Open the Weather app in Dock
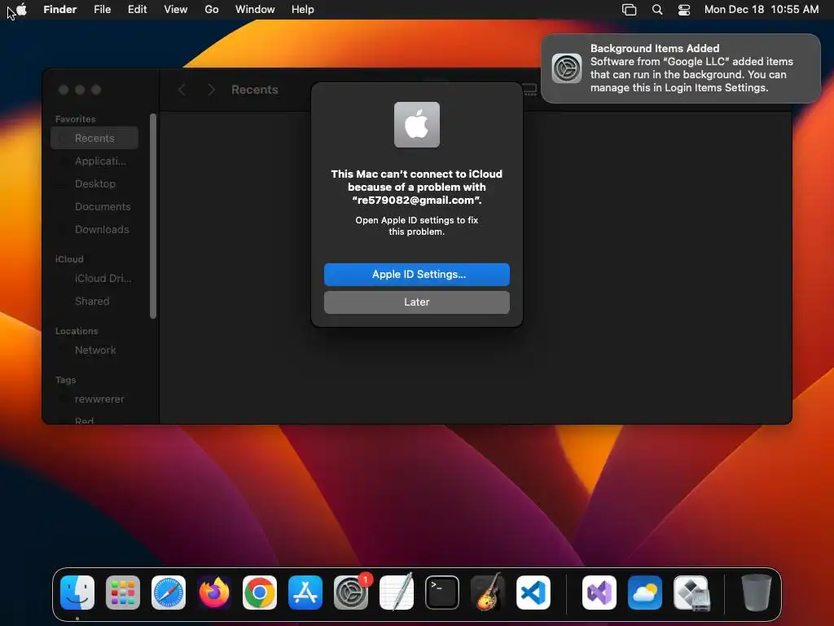Viewport: 834px width, 626px height. click(645, 593)
